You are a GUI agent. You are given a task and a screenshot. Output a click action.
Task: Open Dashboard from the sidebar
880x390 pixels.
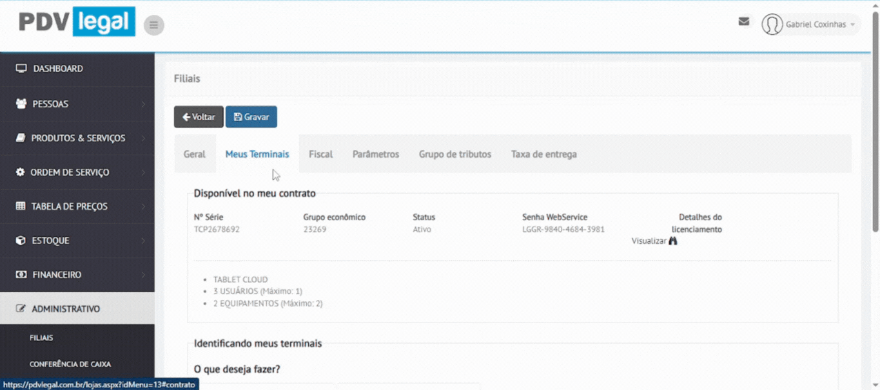tap(58, 69)
